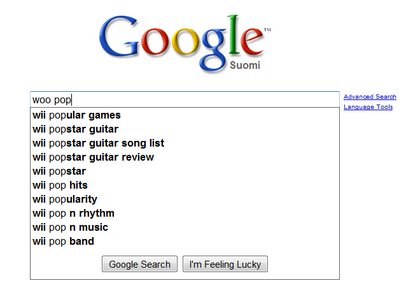This screenshot has height=290, width=406.
Task: Open the Advanced Search link
Action: [x=370, y=97]
